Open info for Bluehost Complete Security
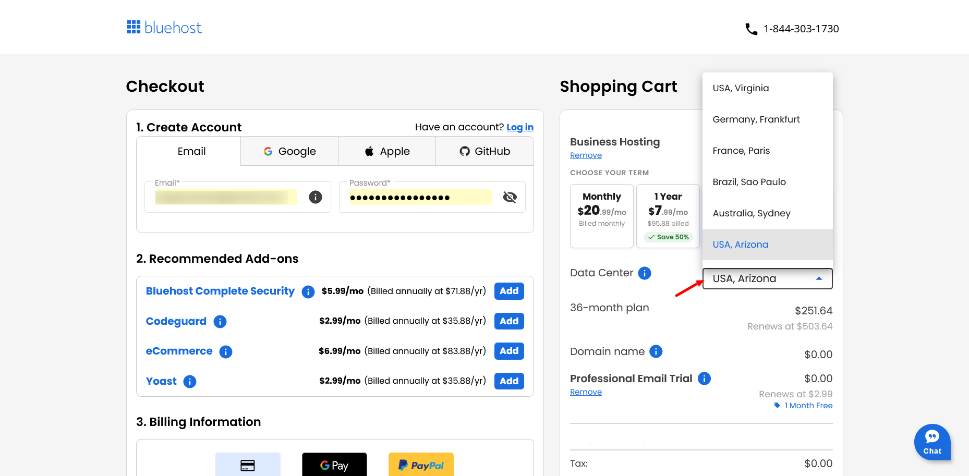The image size is (969, 476). (x=308, y=291)
